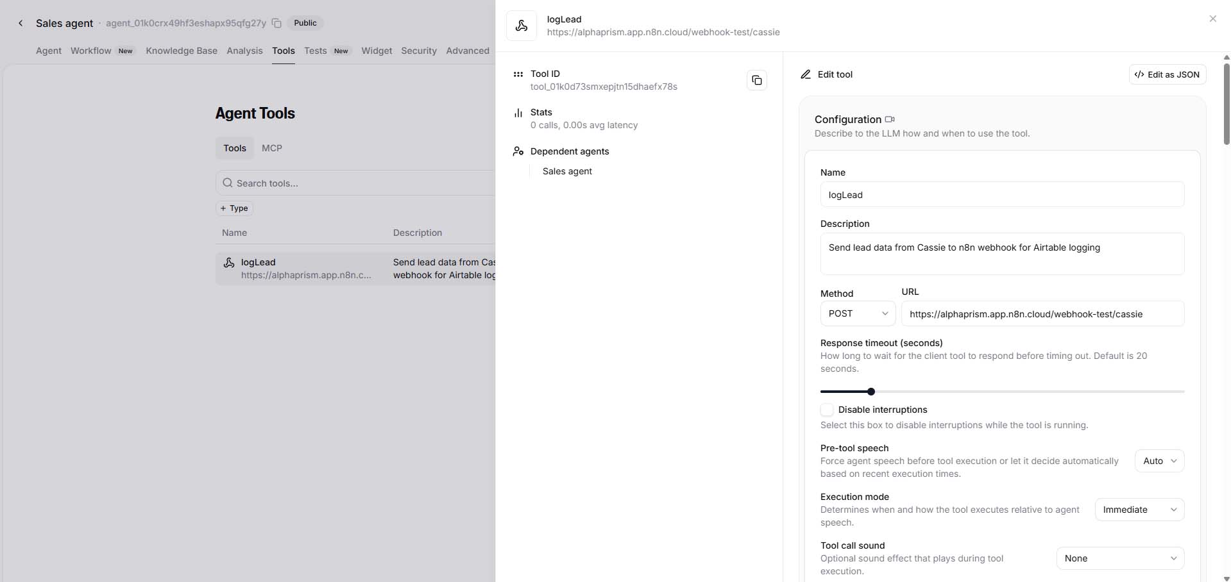Open the Knowledge Base tab

pos(182,51)
